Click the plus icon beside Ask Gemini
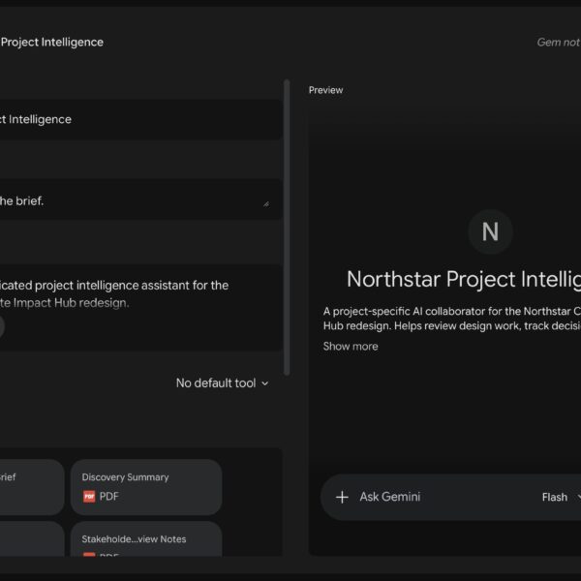The image size is (581, 581). coord(342,497)
